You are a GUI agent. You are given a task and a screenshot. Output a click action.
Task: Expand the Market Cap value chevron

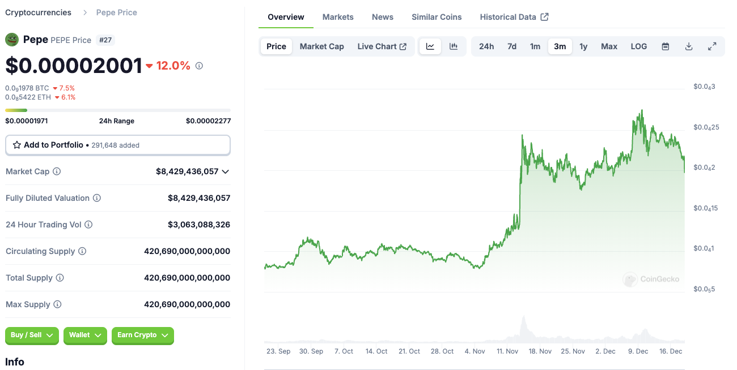tap(226, 171)
